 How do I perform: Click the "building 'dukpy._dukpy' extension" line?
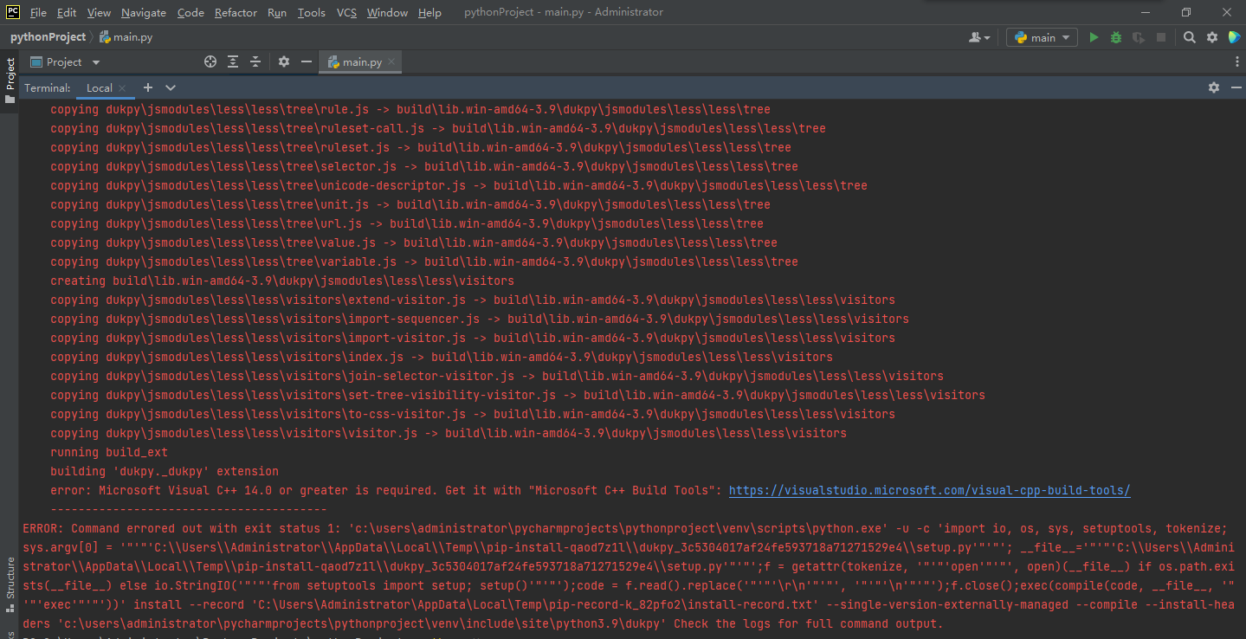tap(165, 471)
